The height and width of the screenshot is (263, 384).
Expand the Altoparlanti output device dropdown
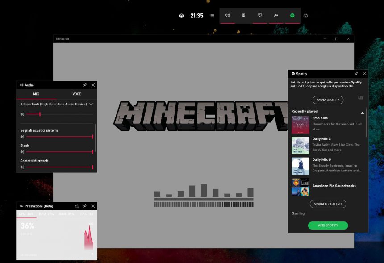pyautogui.click(x=91, y=104)
